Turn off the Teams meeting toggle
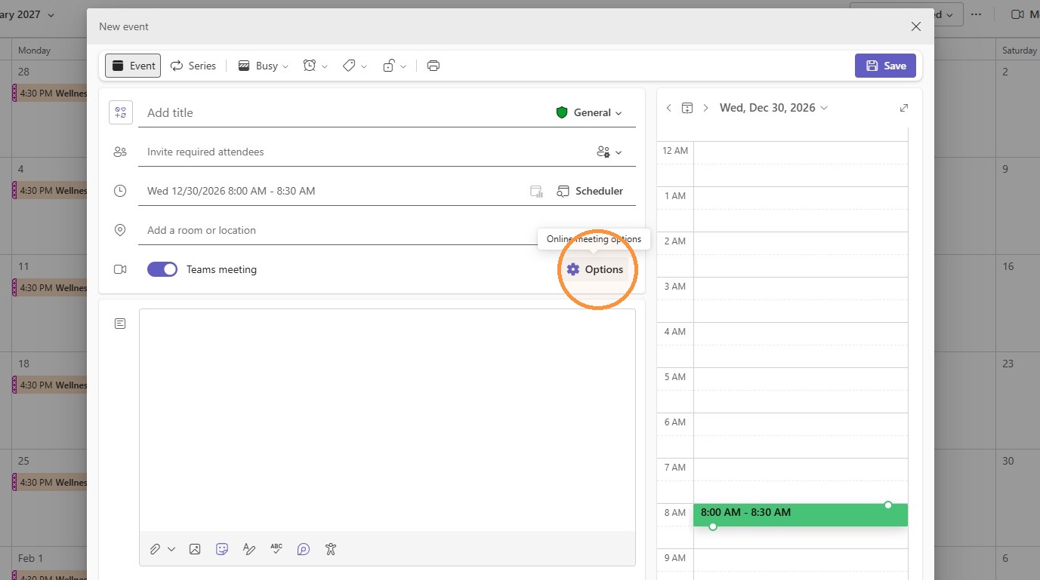 point(162,269)
